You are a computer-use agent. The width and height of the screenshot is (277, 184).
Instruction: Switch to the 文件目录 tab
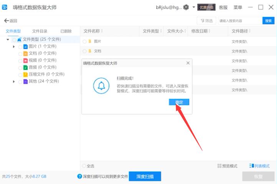[40, 31]
